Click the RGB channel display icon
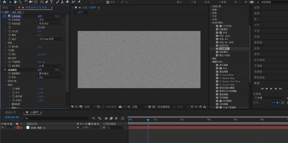The height and width of the screenshot is (143, 288). tap(129, 107)
